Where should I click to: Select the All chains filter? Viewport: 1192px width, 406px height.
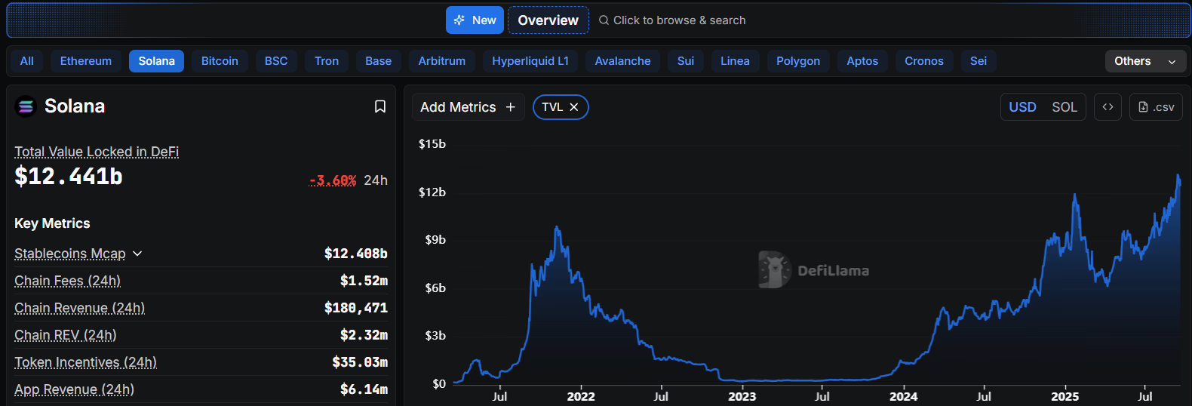coord(27,61)
